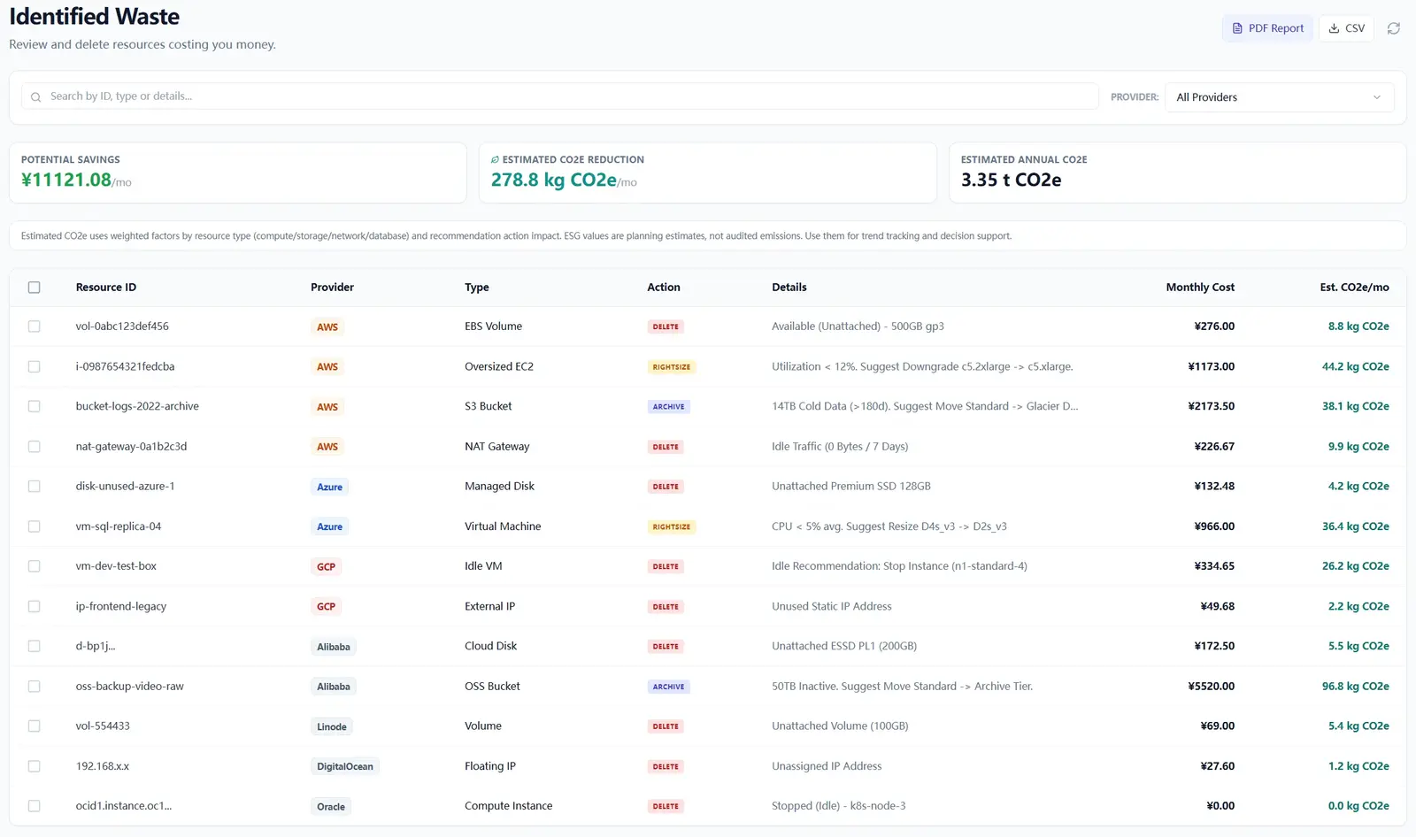The height and width of the screenshot is (837, 1416).
Task: Click the Type column header
Action: (x=477, y=288)
